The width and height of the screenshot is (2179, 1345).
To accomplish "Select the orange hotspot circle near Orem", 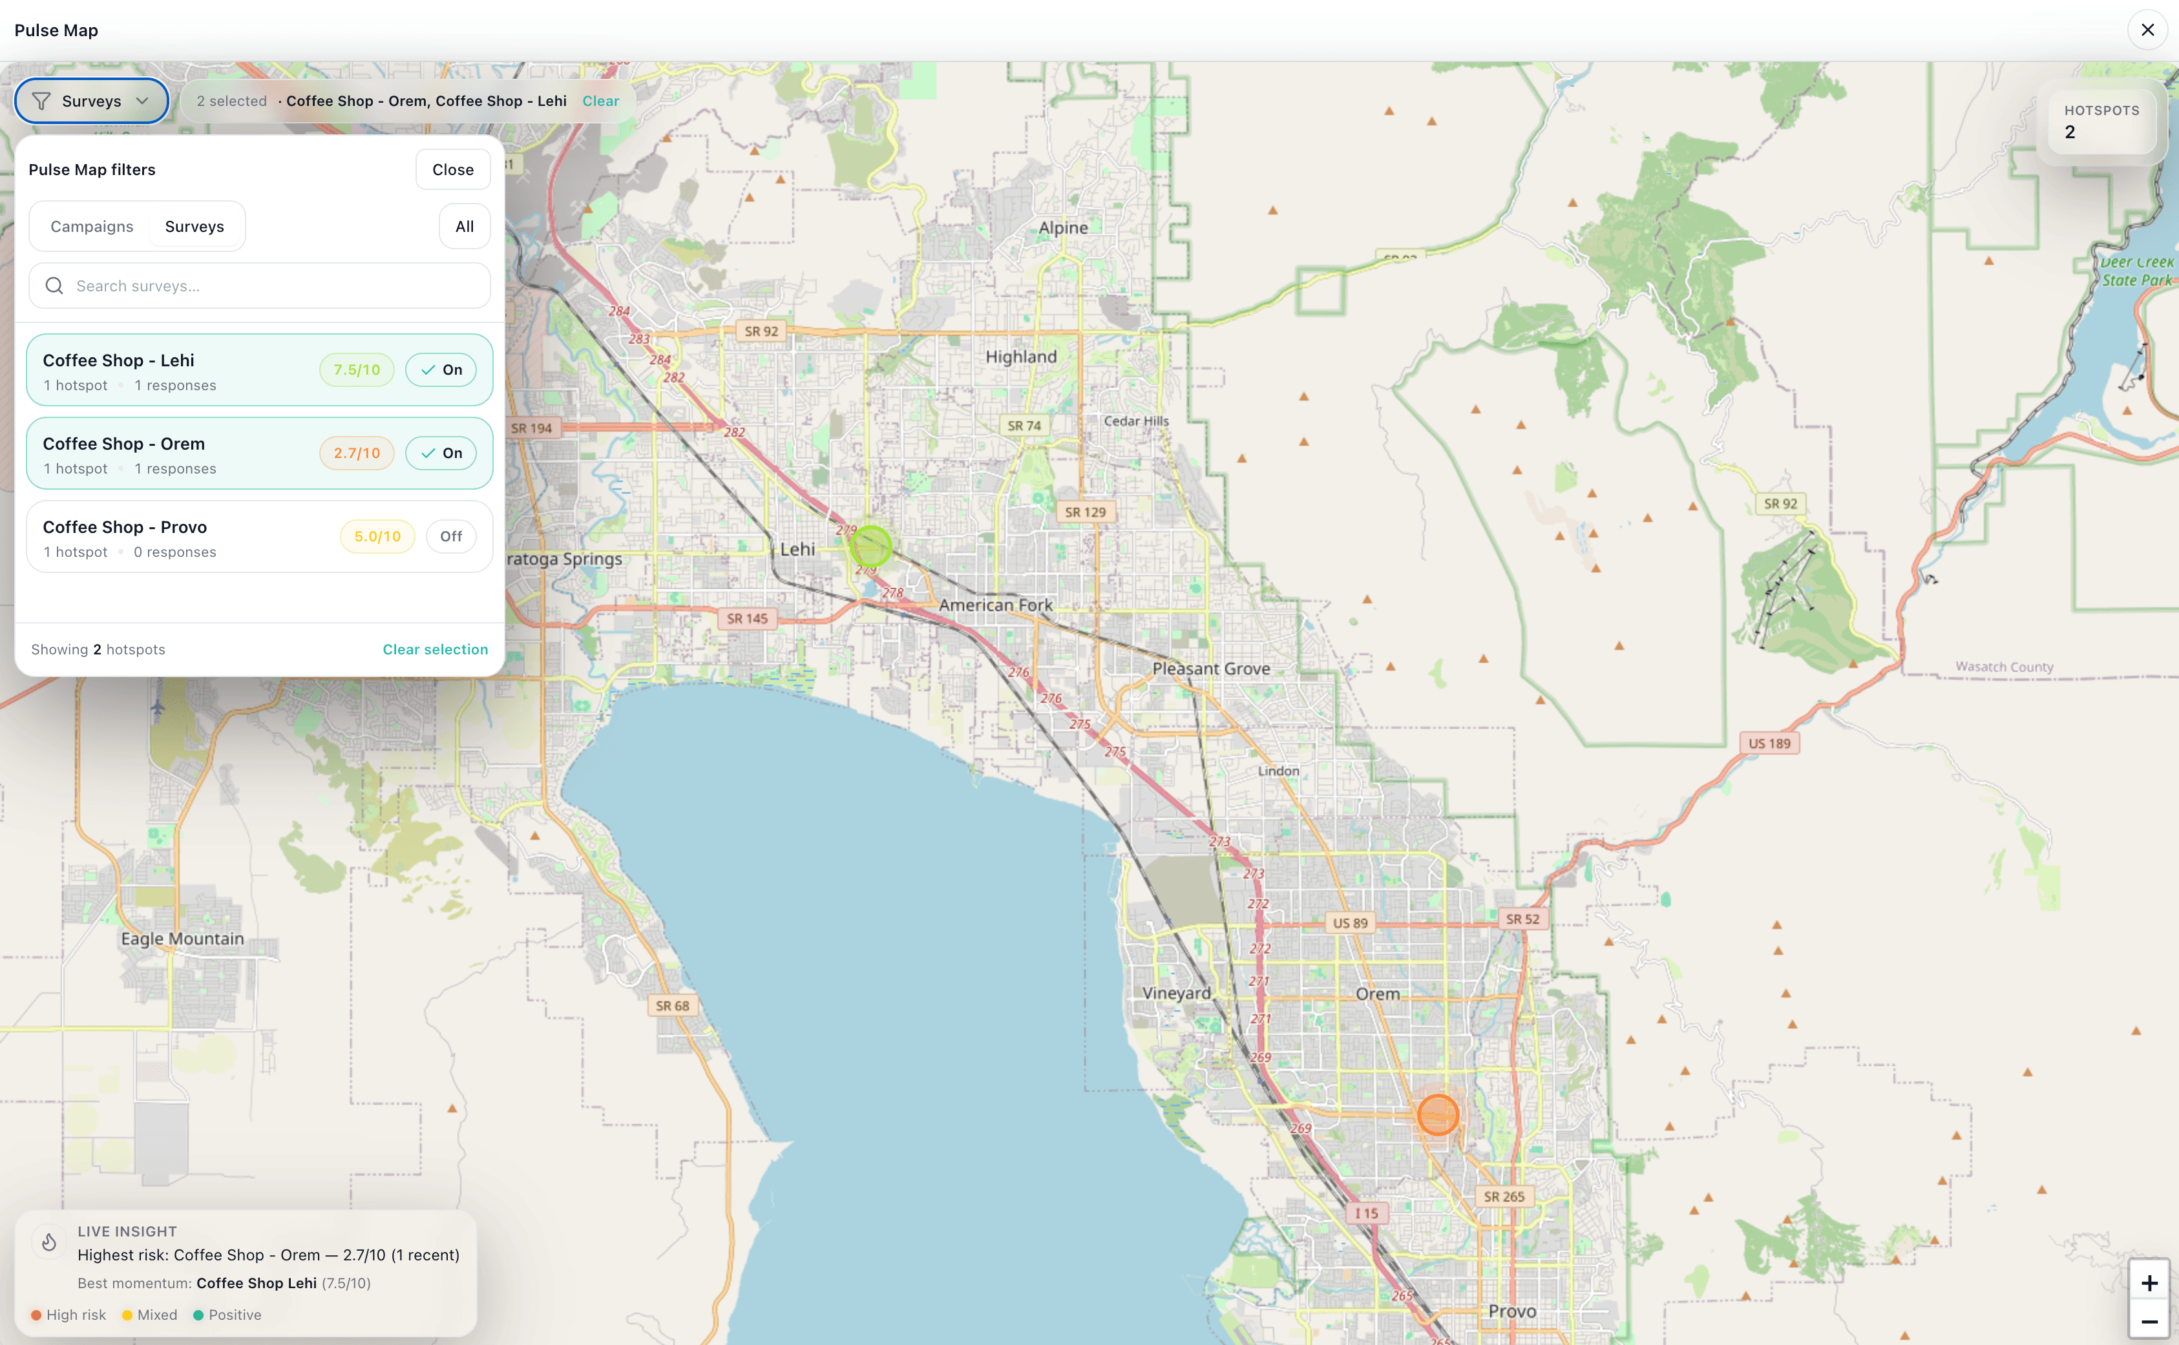I will [1438, 1114].
